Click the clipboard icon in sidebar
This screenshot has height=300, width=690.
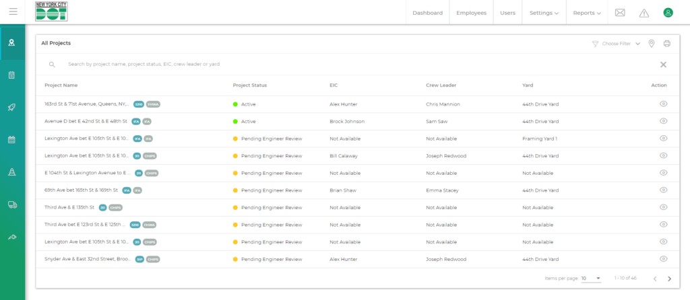point(11,75)
